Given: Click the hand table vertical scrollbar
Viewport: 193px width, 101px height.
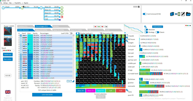Looking at the screenshot, I should tap(74, 57).
